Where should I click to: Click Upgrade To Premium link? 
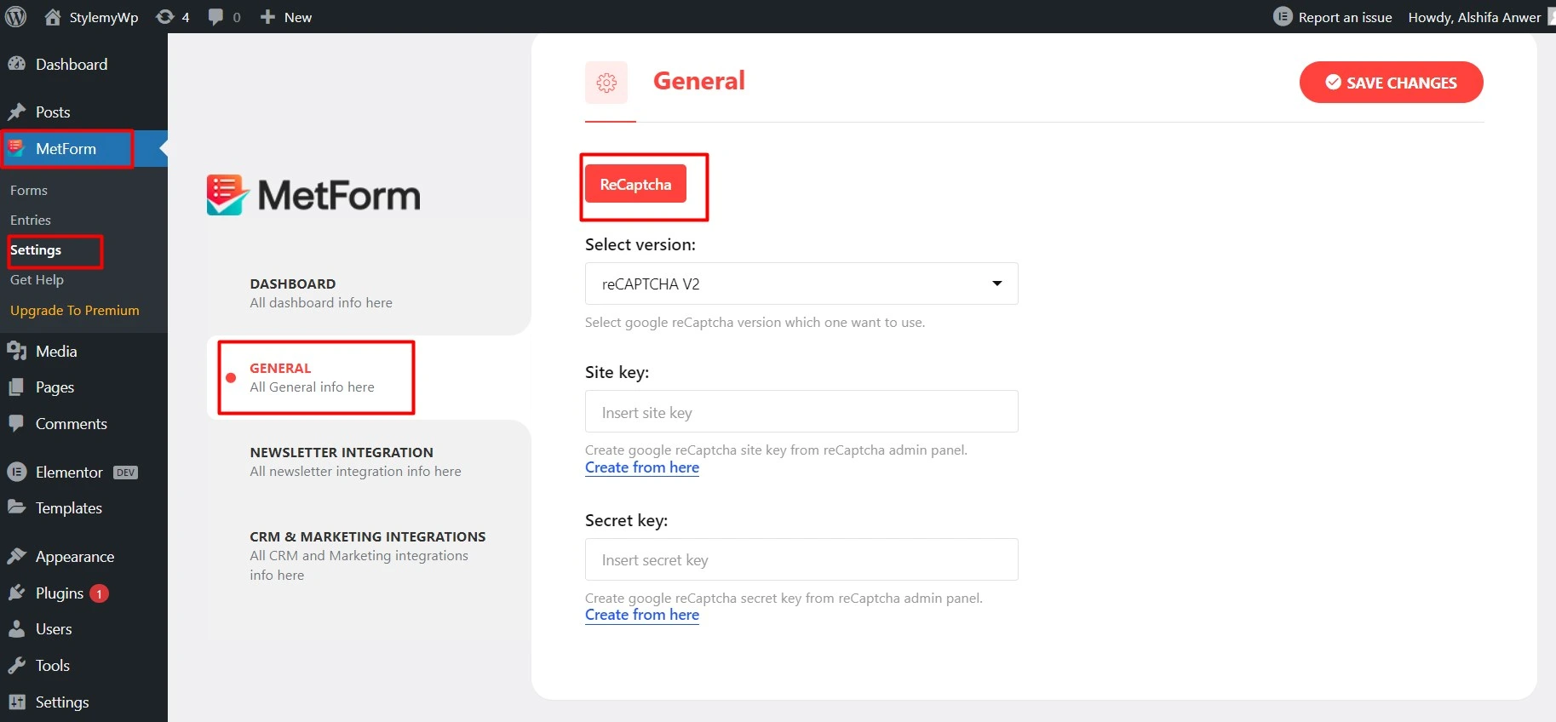[75, 310]
